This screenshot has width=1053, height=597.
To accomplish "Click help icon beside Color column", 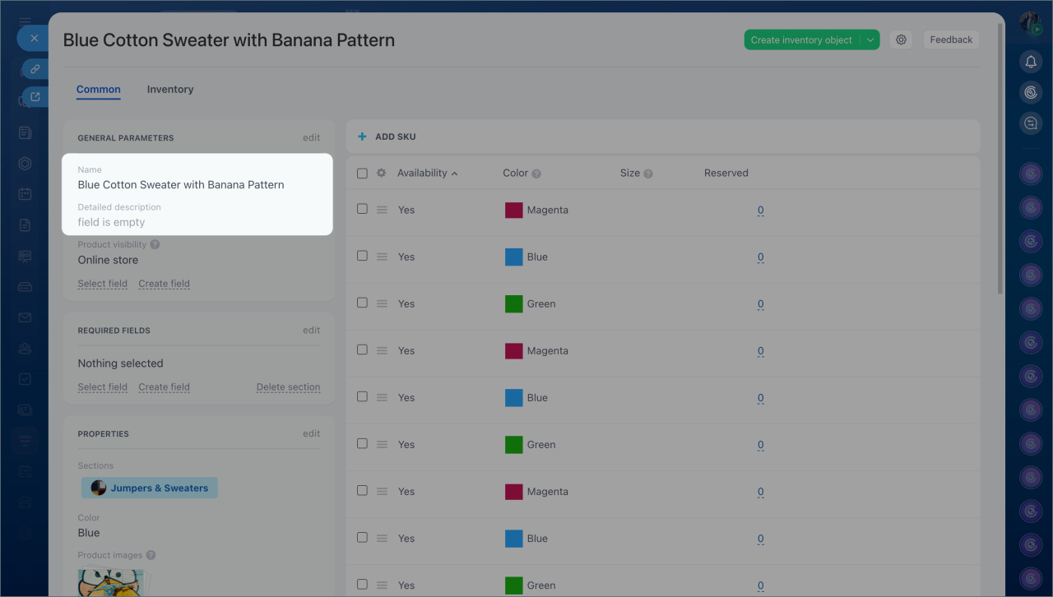I will pos(536,174).
